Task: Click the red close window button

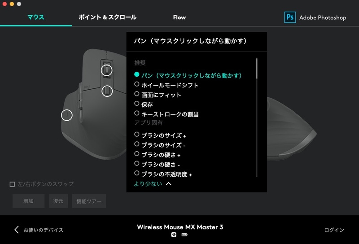Action: click(x=4, y=4)
